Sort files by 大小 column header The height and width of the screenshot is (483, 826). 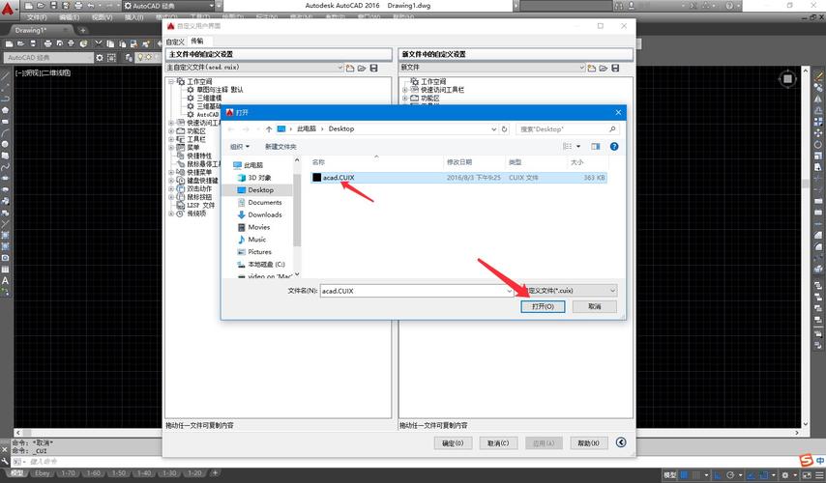coord(576,162)
